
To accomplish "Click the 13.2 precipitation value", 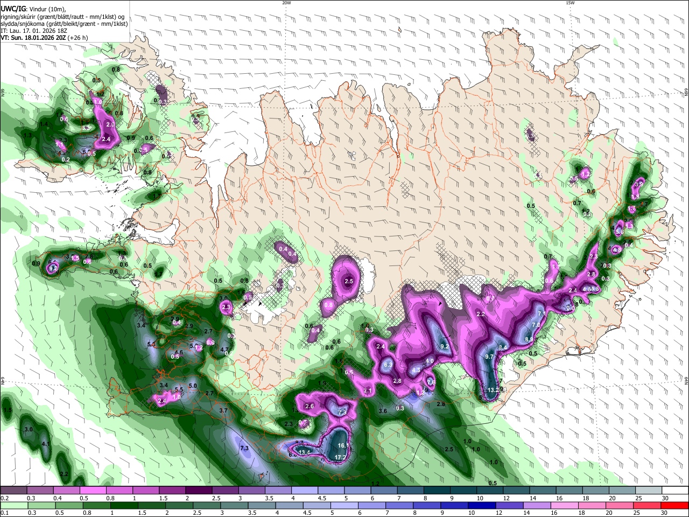I will point(493,390).
